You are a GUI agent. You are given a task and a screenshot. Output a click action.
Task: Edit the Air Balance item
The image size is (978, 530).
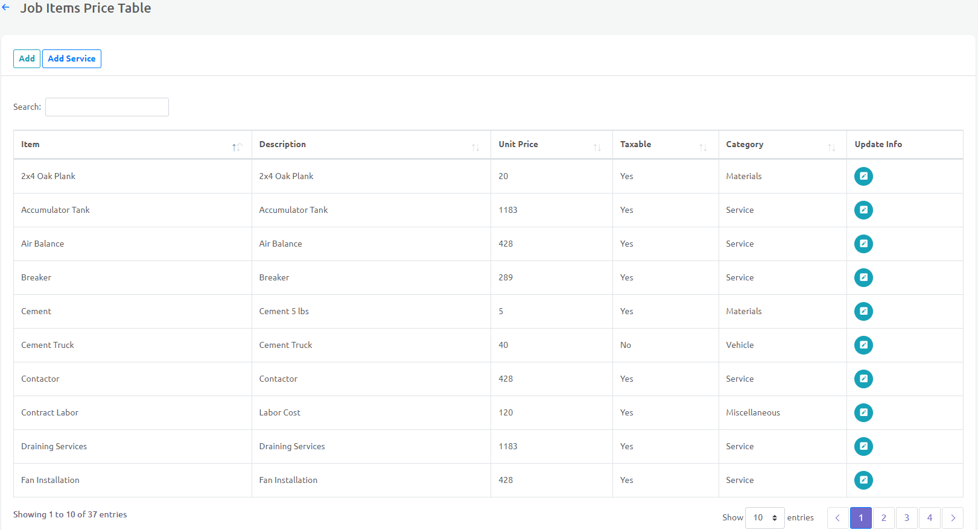pyautogui.click(x=863, y=244)
